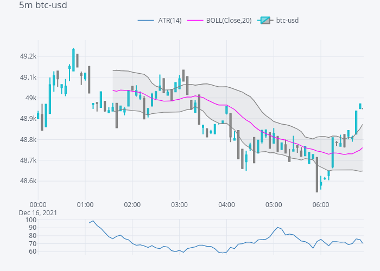Click the 49k price axis label
Screen dimensions: 380x271
point(30,98)
